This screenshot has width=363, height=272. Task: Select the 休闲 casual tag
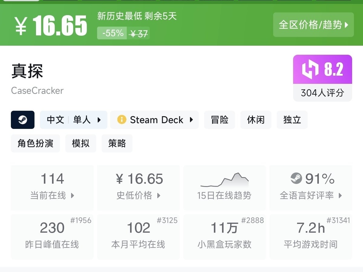(256, 120)
